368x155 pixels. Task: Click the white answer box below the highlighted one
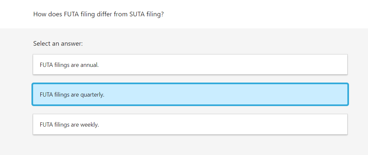coord(190,124)
